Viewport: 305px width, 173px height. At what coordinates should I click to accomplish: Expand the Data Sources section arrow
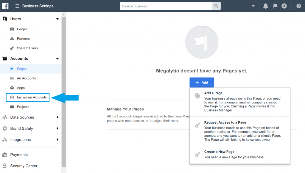pos(57,117)
